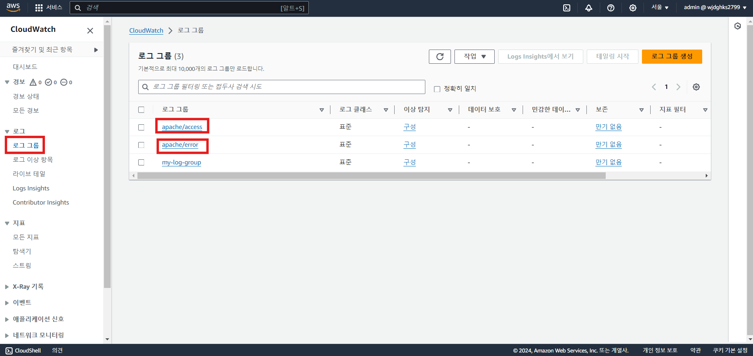Click the 로그 그룹 생성 button
This screenshot has height=356, width=753.
pos(672,57)
